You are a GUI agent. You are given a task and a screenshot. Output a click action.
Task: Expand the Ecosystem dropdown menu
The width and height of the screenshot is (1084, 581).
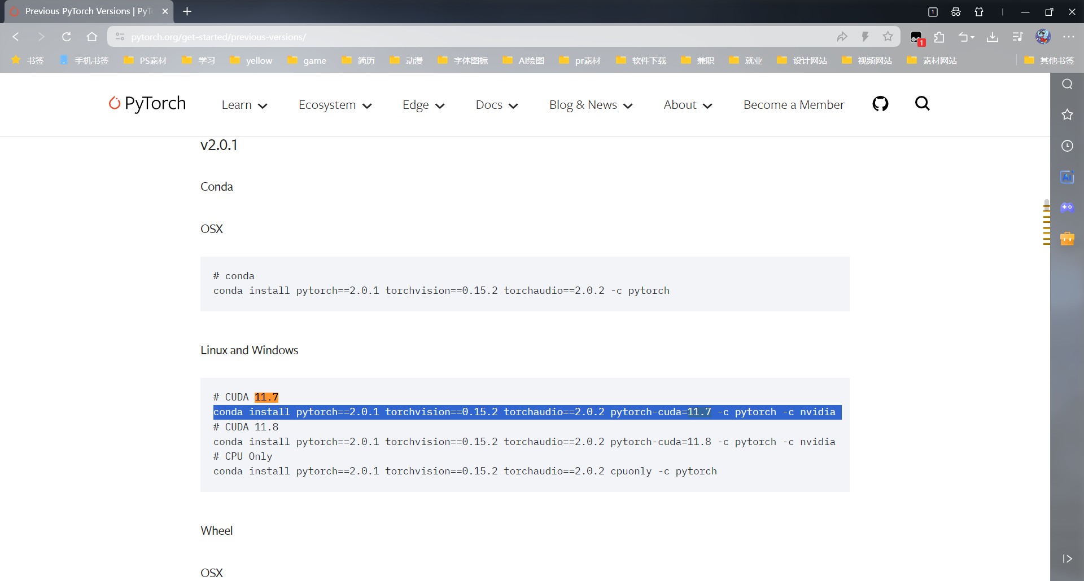[335, 105]
